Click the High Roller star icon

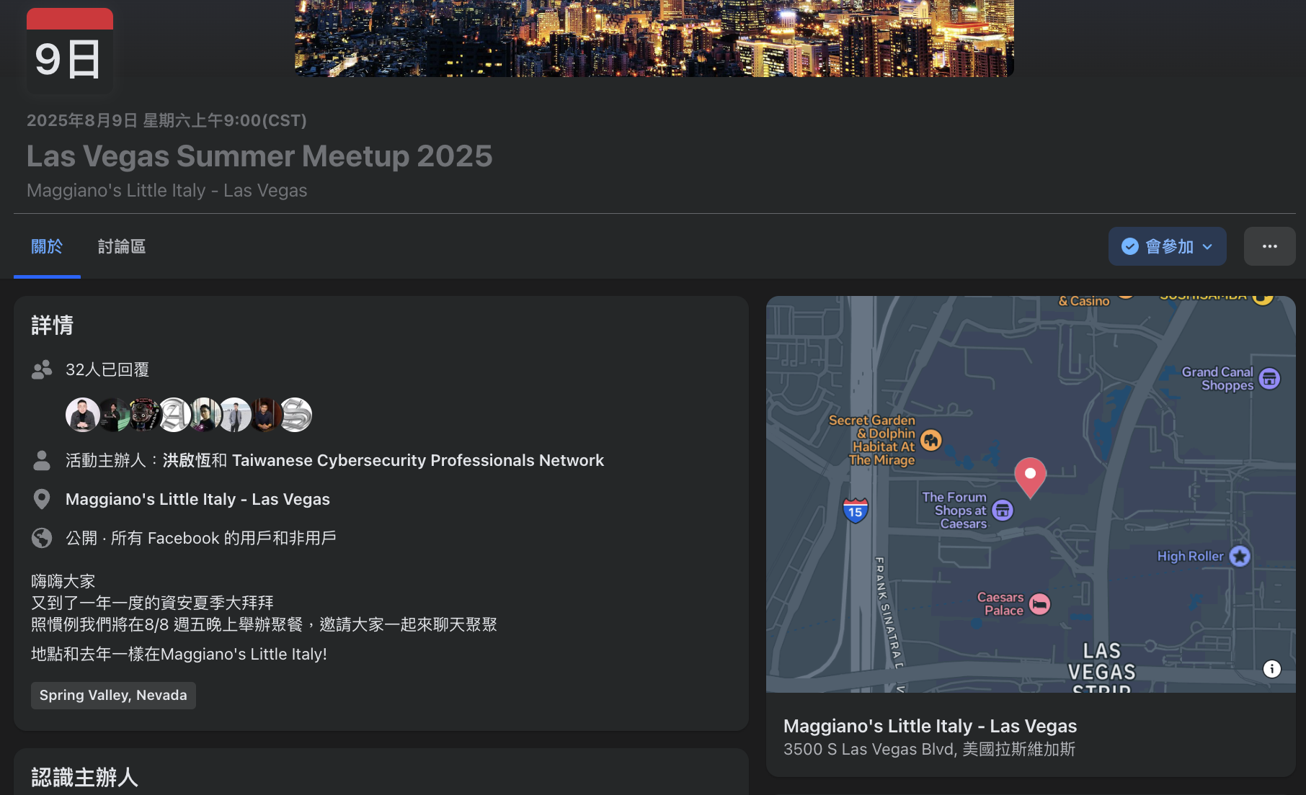click(1239, 556)
